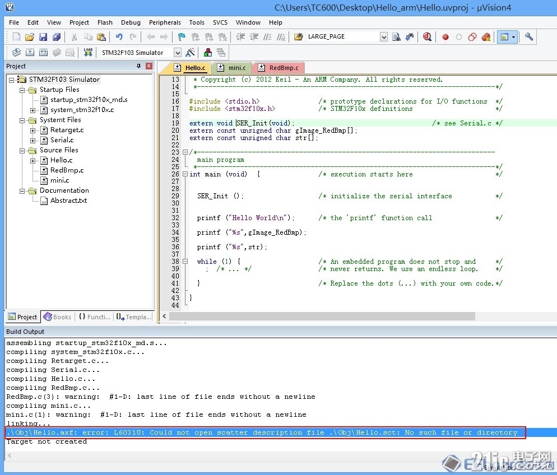Navigate forwards arrow icon
This screenshot has width=557, height=475.
pos(164,37)
